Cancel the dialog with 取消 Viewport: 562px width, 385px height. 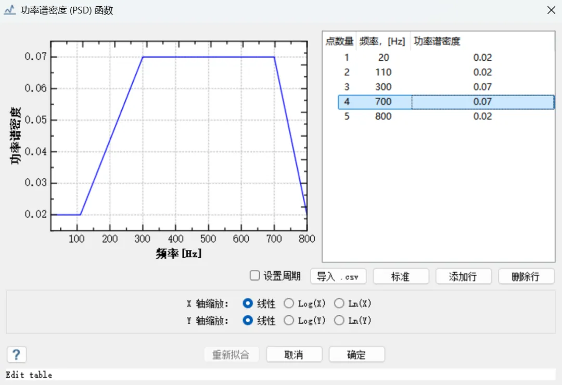pos(294,355)
